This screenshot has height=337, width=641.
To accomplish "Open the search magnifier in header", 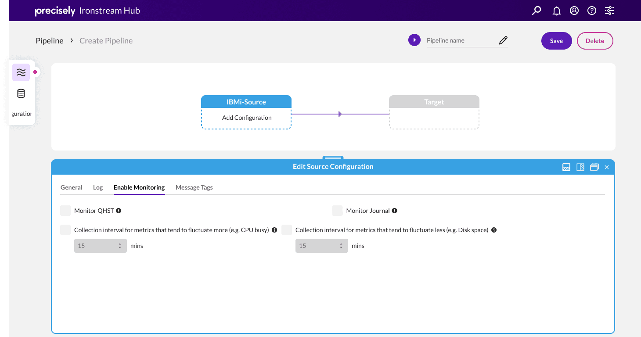I will [x=537, y=11].
